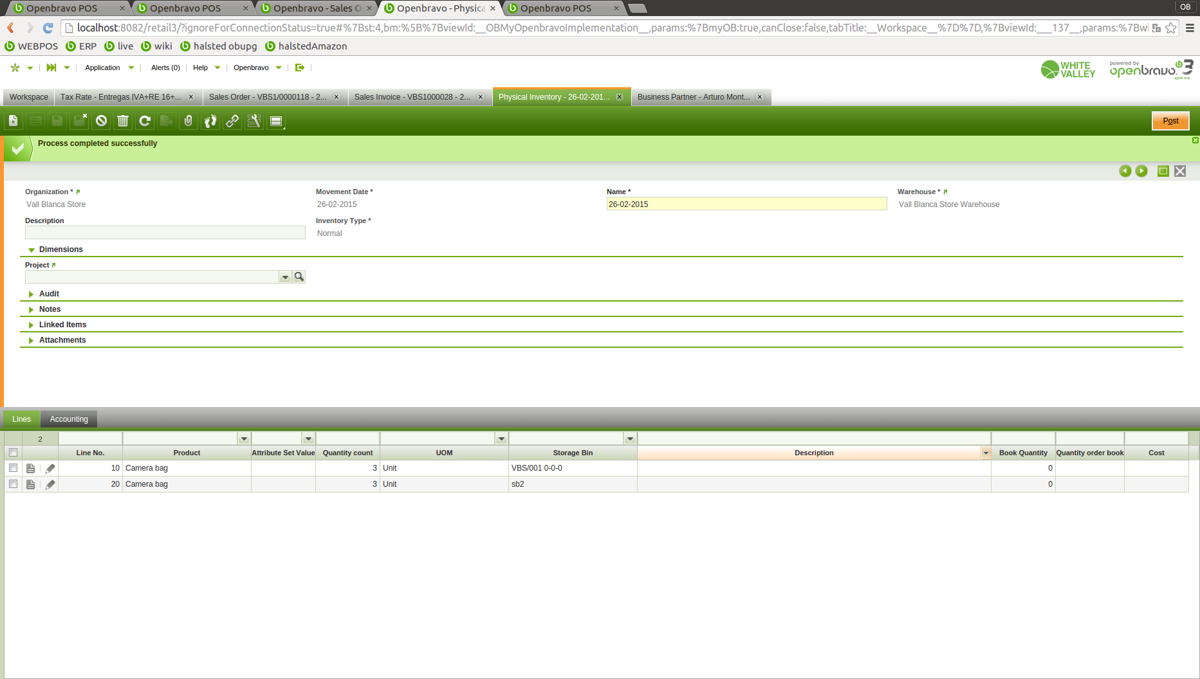Refresh the Physical Inventory record

pyautogui.click(x=145, y=121)
